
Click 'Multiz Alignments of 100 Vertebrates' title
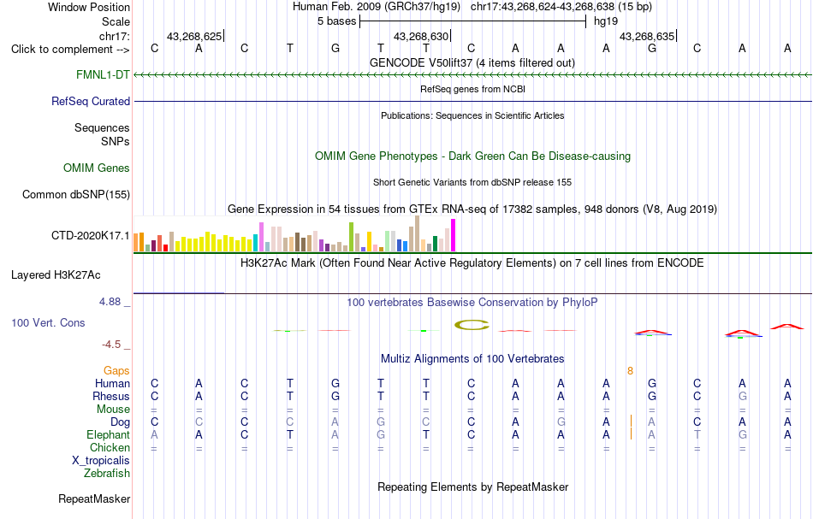pos(472,358)
